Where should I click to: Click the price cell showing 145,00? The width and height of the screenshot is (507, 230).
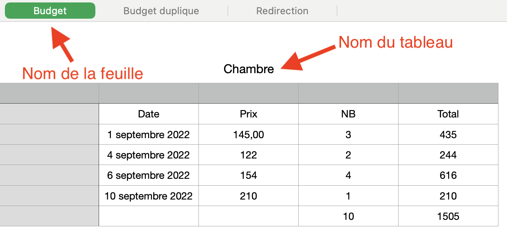(249, 135)
